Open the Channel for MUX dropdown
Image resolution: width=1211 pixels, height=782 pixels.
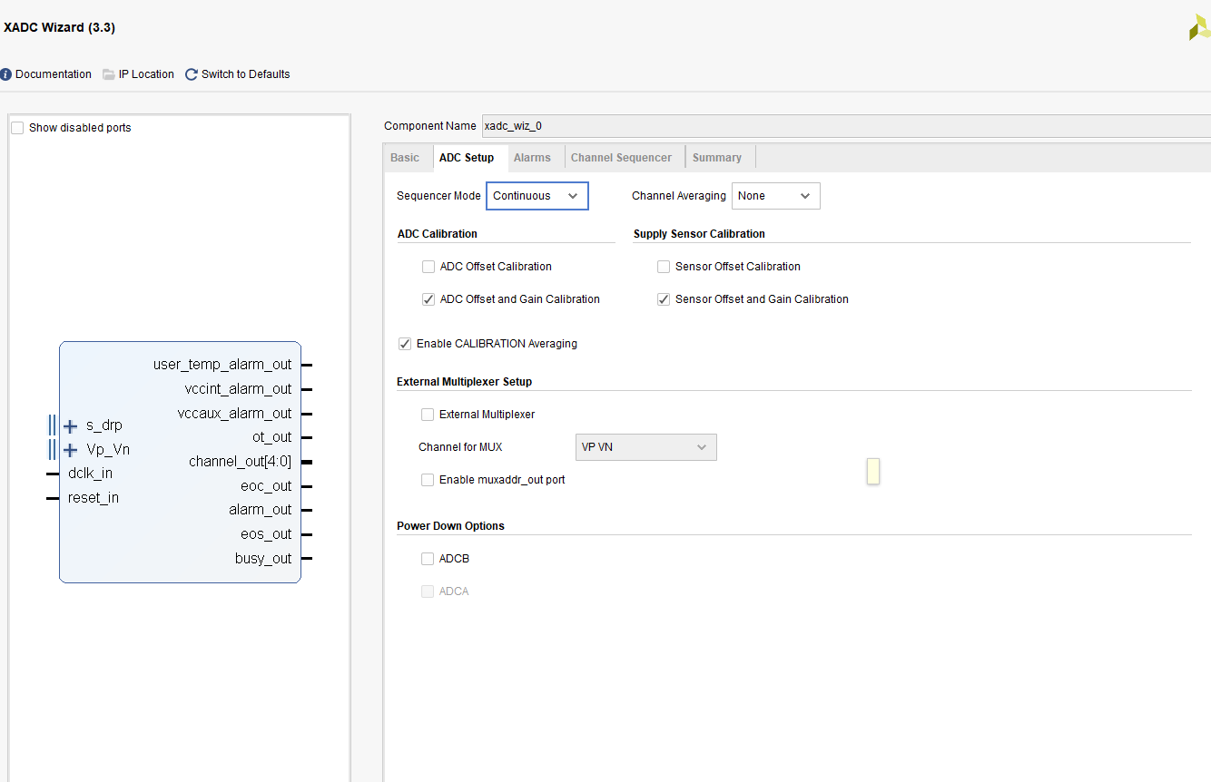point(646,447)
